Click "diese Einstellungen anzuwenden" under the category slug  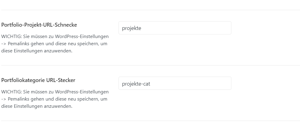pyautogui.click(x=37, y=106)
